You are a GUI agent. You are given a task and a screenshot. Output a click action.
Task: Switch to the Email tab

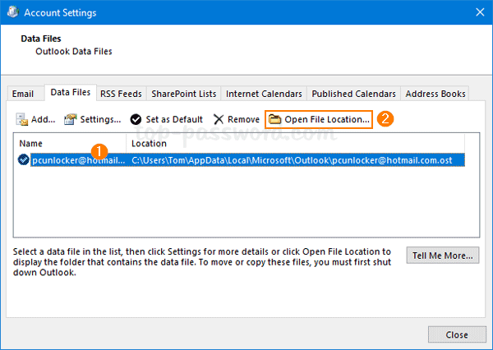(23, 94)
